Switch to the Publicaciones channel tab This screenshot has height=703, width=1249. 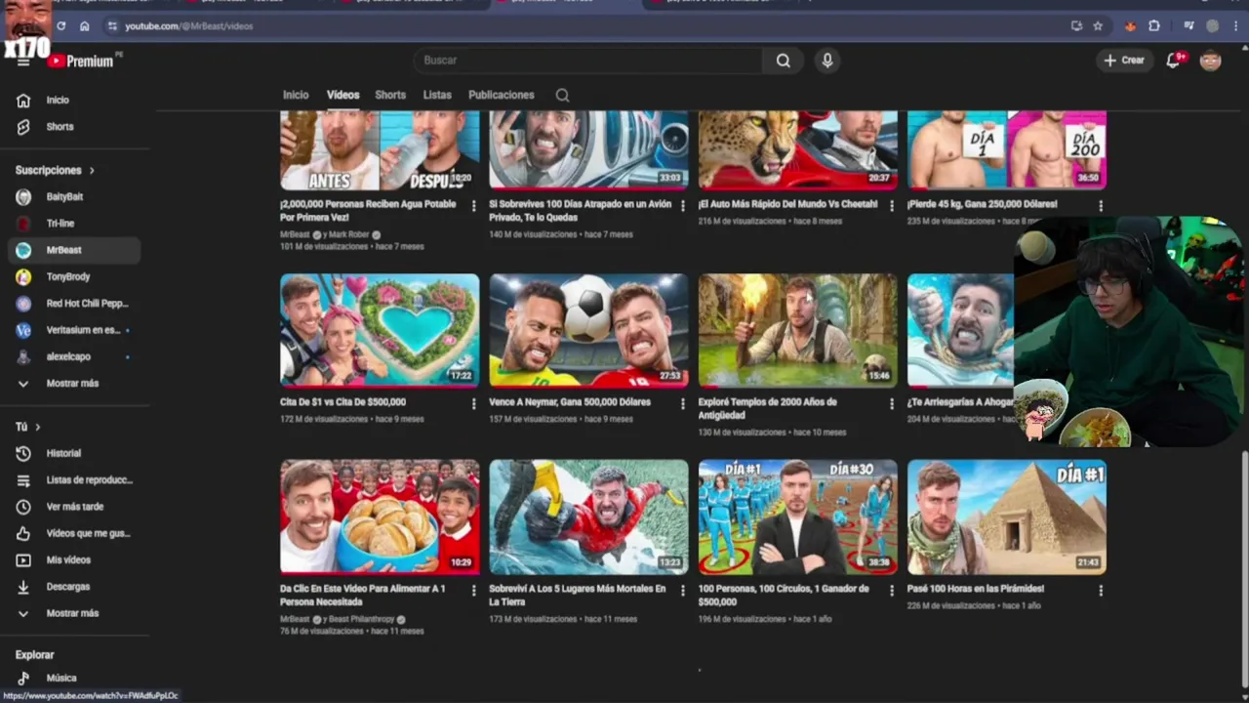(502, 95)
